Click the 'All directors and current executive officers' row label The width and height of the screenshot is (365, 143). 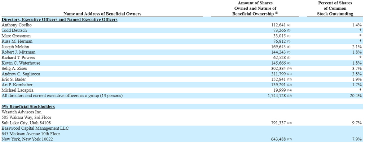click(x=62, y=96)
